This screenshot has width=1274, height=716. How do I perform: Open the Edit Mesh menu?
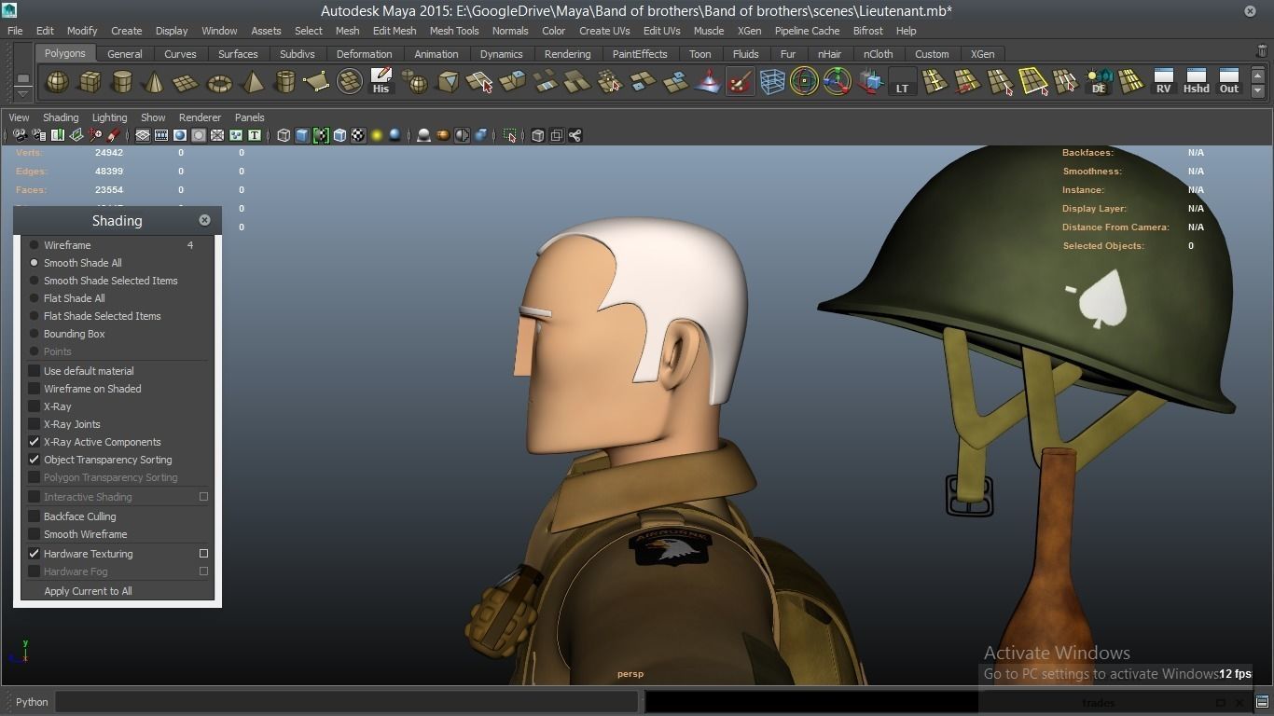[395, 31]
